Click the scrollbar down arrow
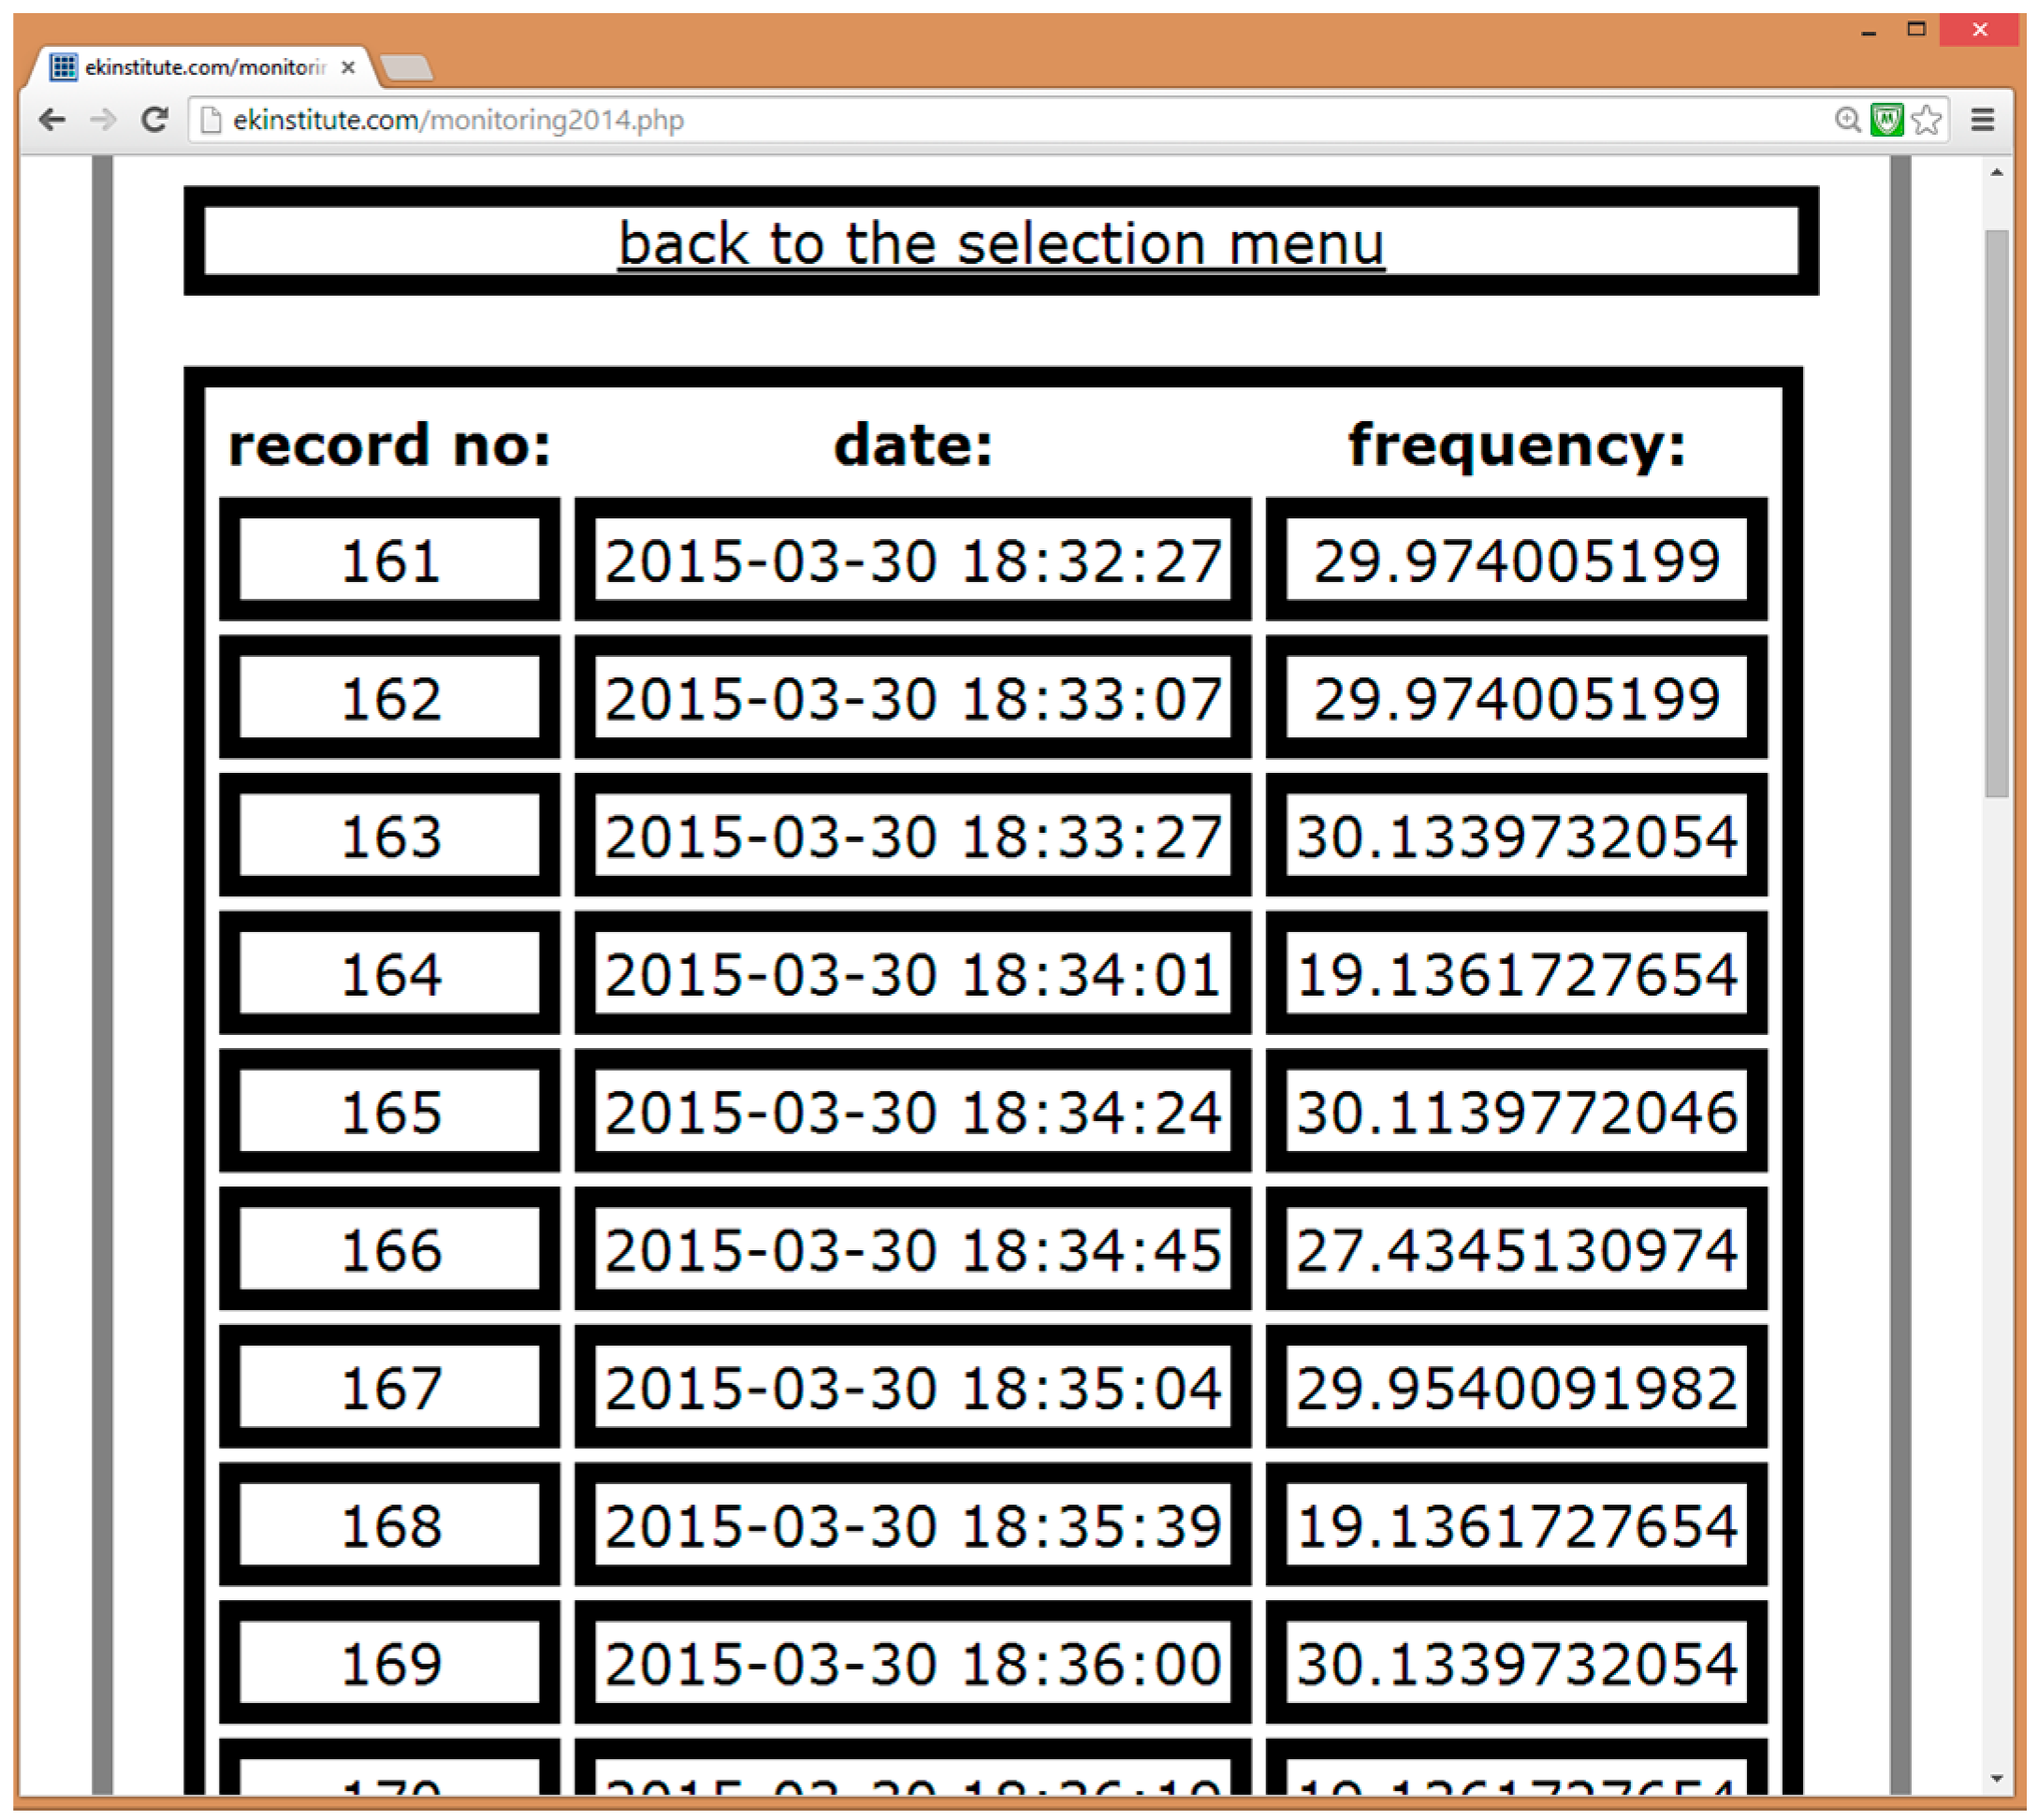Viewport: 2038px width, 1820px height. point(1996,1778)
